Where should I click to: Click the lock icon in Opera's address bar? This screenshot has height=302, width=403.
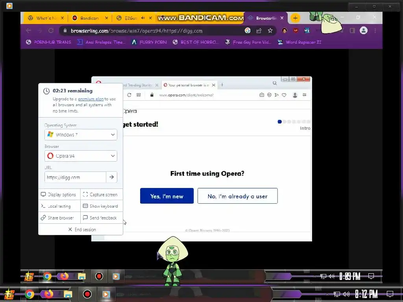click(x=152, y=95)
